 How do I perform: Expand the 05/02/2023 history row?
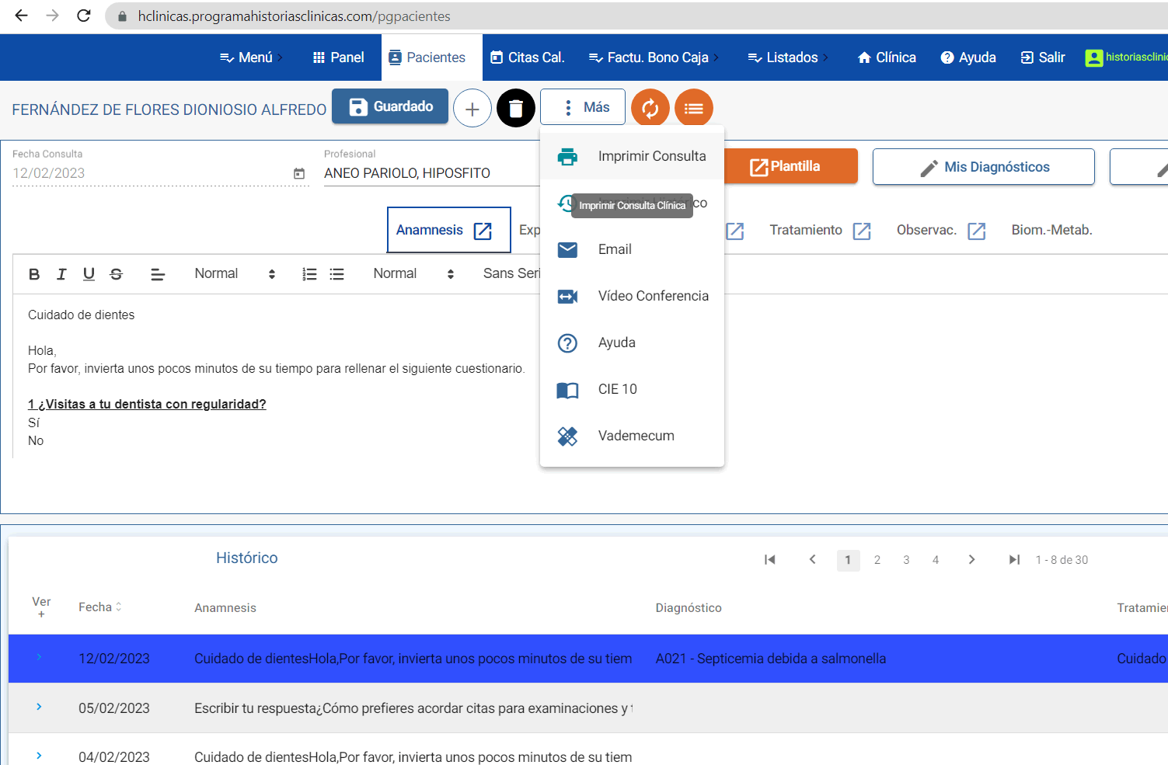pos(41,708)
